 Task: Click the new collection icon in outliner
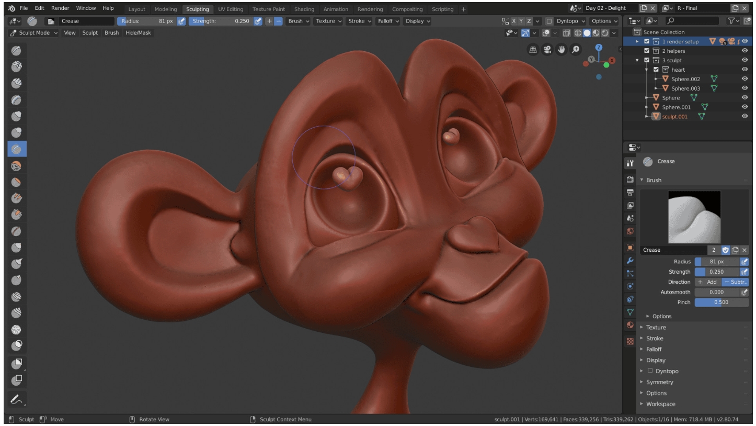(747, 21)
